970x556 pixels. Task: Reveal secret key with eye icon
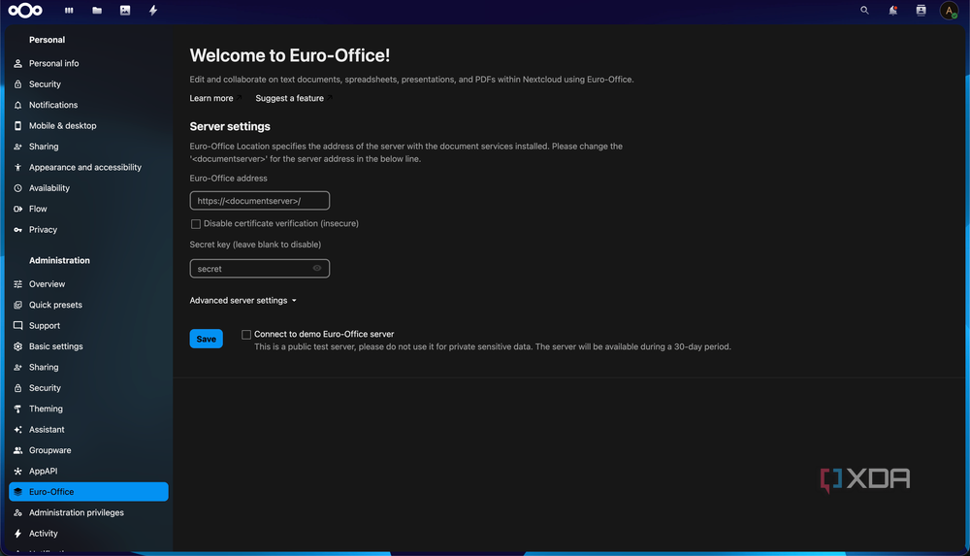coord(317,268)
